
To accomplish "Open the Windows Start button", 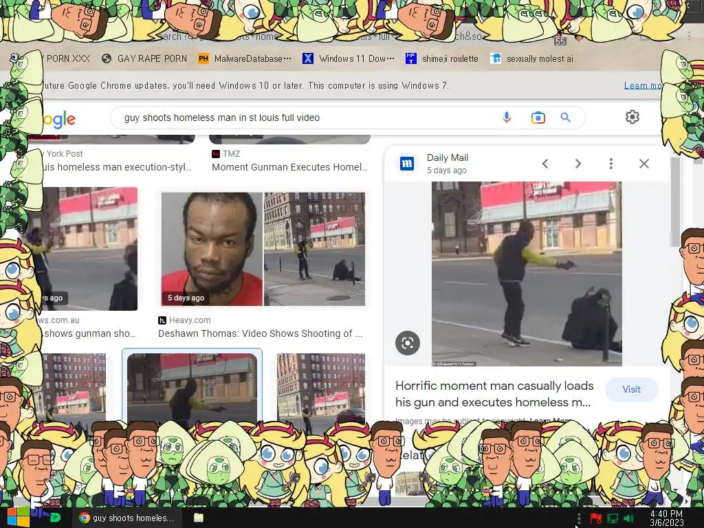I will [x=18, y=517].
